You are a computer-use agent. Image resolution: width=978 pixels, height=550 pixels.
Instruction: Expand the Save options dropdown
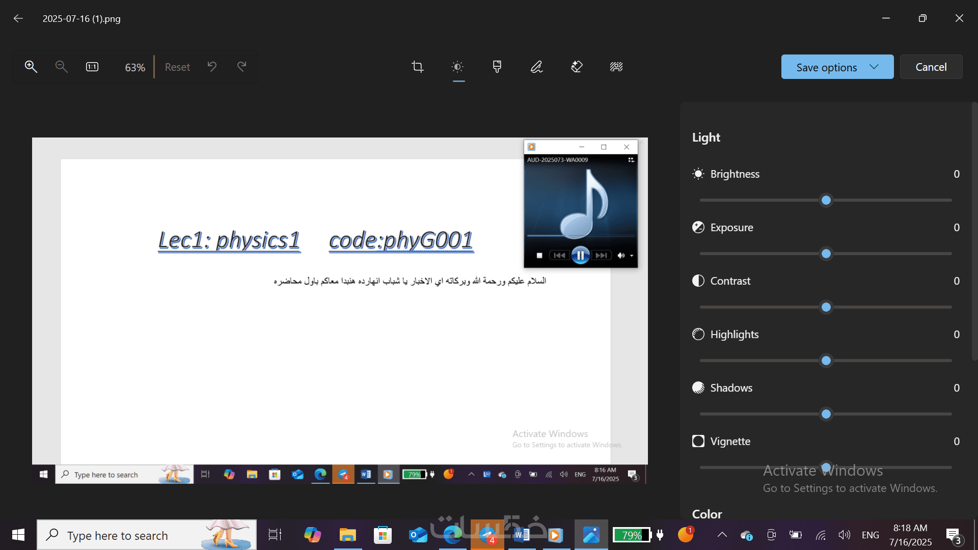874,67
